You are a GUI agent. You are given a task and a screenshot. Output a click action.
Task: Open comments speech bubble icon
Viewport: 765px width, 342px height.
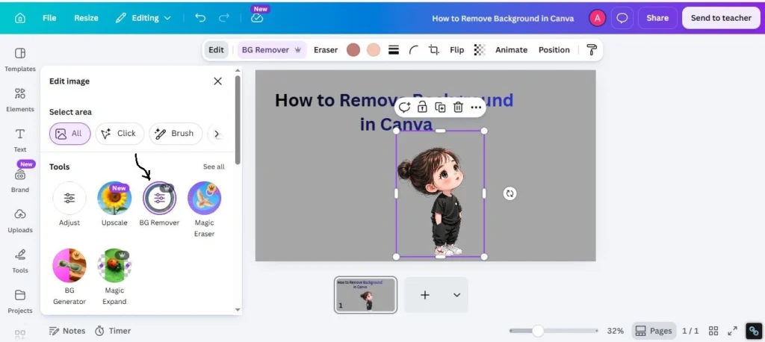[x=622, y=18]
